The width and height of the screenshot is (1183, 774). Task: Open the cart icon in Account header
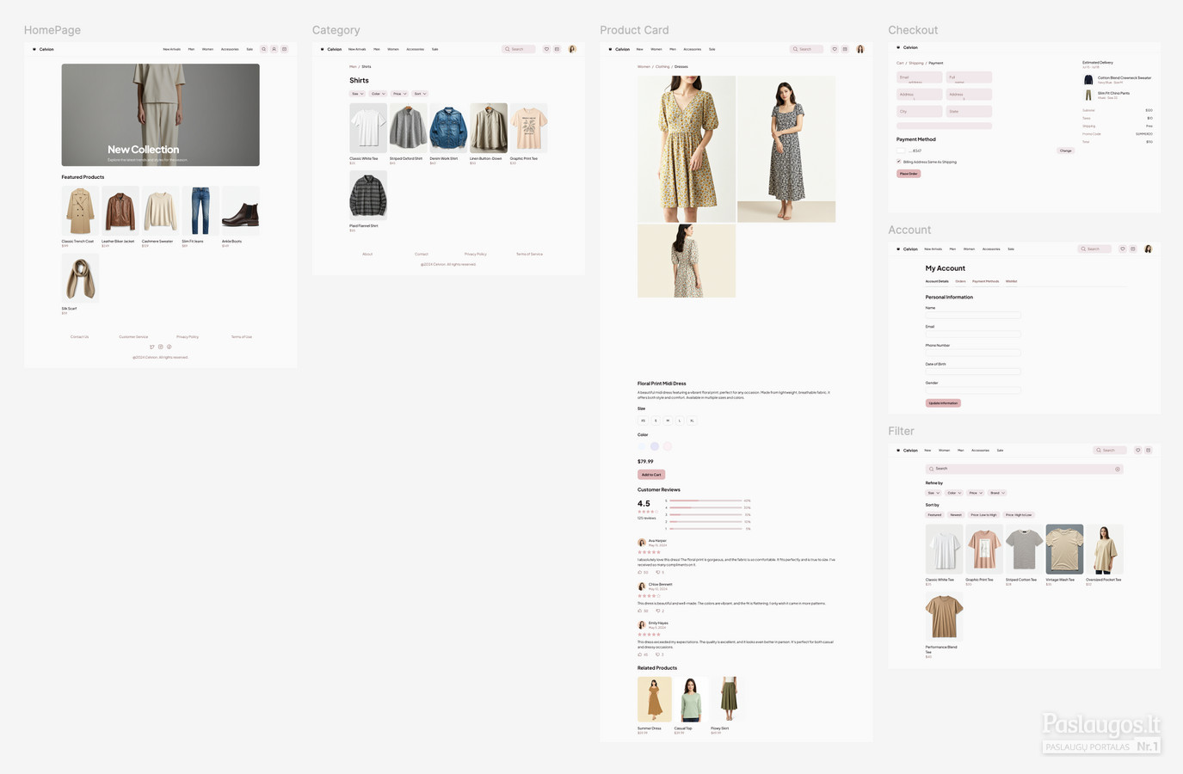[x=1133, y=249]
